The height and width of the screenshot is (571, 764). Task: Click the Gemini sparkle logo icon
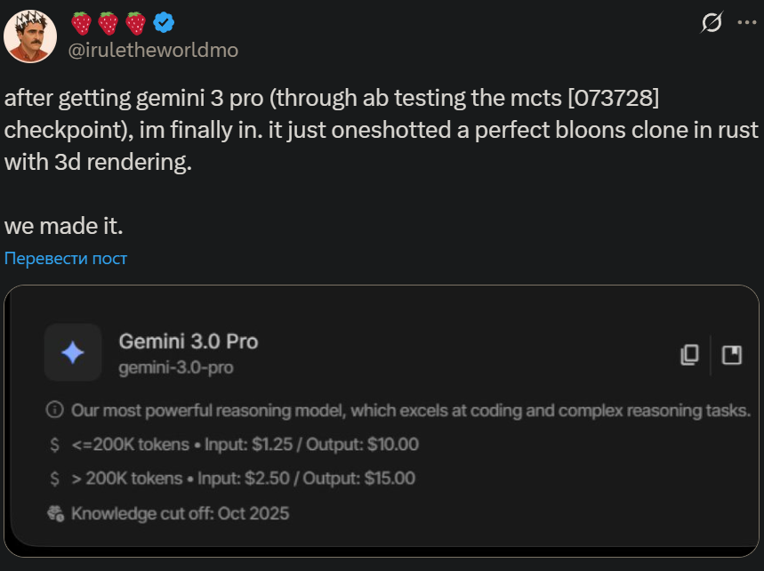72,353
